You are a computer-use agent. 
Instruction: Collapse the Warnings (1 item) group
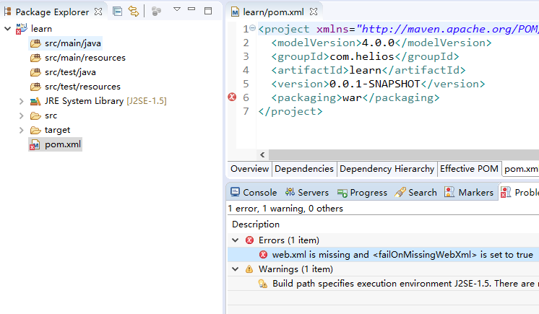(236, 269)
